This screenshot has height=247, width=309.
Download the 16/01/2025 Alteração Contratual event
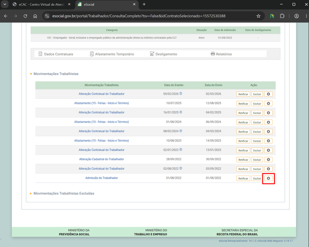268,113
